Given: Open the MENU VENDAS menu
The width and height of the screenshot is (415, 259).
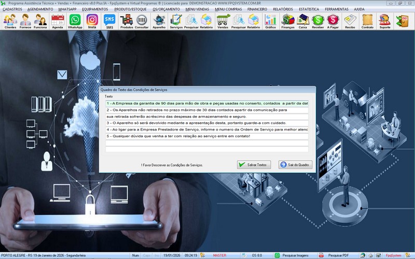Looking at the screenshot, I should [197, 9].
